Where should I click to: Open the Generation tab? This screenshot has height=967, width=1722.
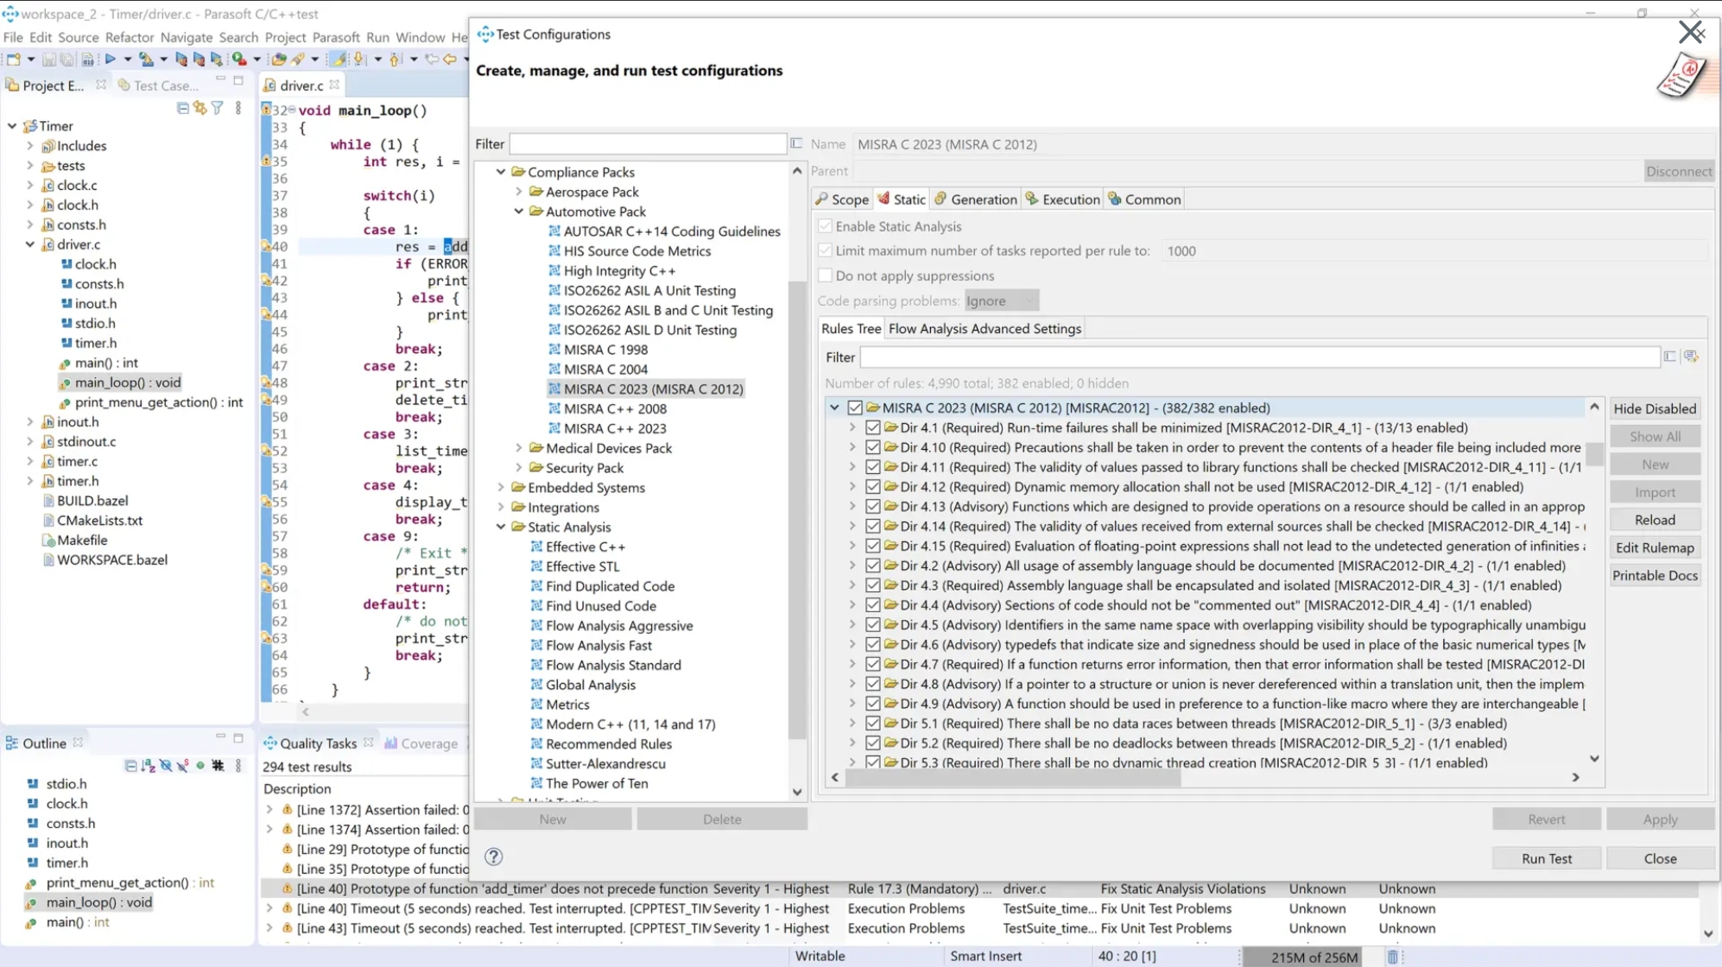[976, 199]
